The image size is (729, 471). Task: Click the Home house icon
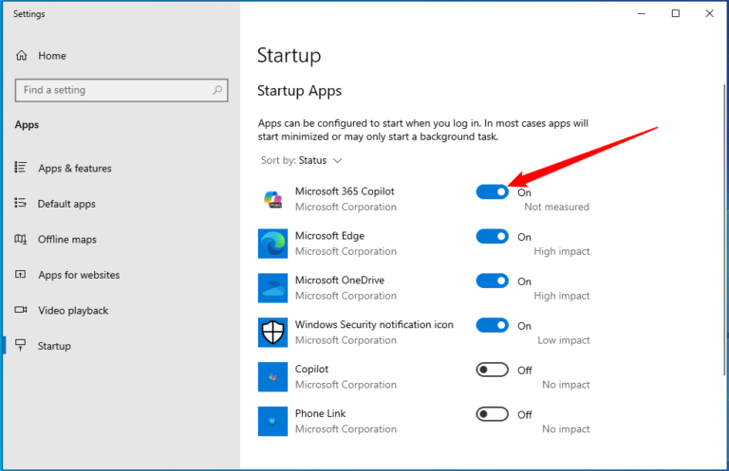point(22,56)
